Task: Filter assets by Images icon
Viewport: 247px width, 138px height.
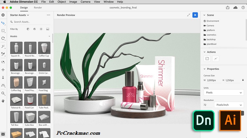Action: 48,29
